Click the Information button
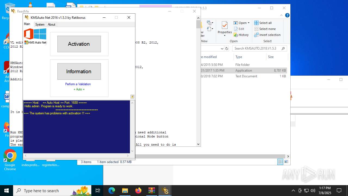348x196 pixels. pos(79,71)
